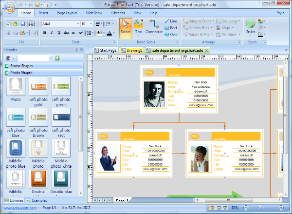The image size is (292, 214).
Task: Open the font size dropdown
Action: pyautogui.click(x=91, y=23)
